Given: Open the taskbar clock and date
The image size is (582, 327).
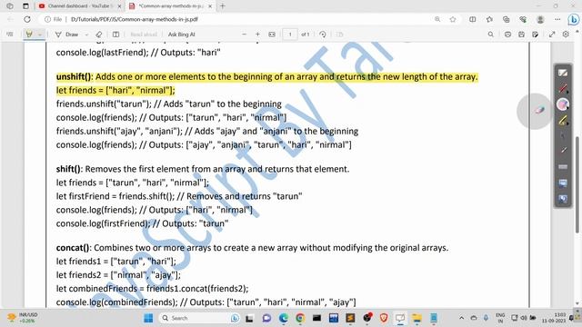Looking at the screenshot, I should coord(554,318).
